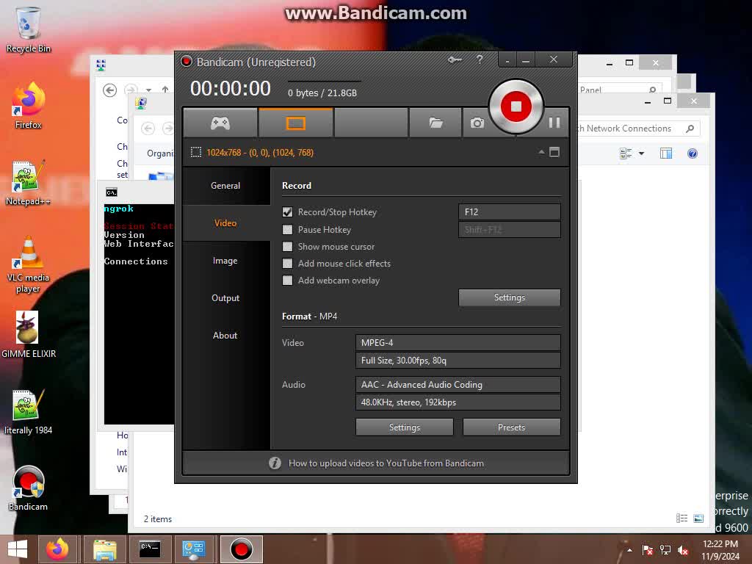This screenshot has width=752, height=564.
Task: Select the Notepad++ desktop shortcut
Action: (29, 183)
